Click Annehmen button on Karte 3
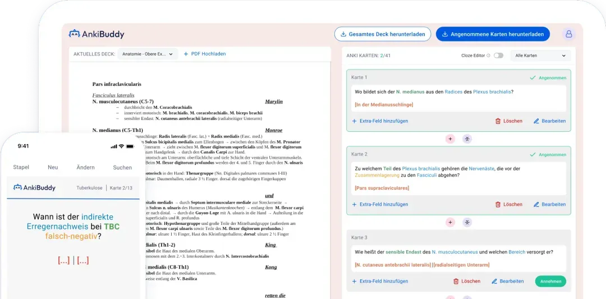Image resolution: width=606 pixels, height=299 pixels. pos(550,281)
